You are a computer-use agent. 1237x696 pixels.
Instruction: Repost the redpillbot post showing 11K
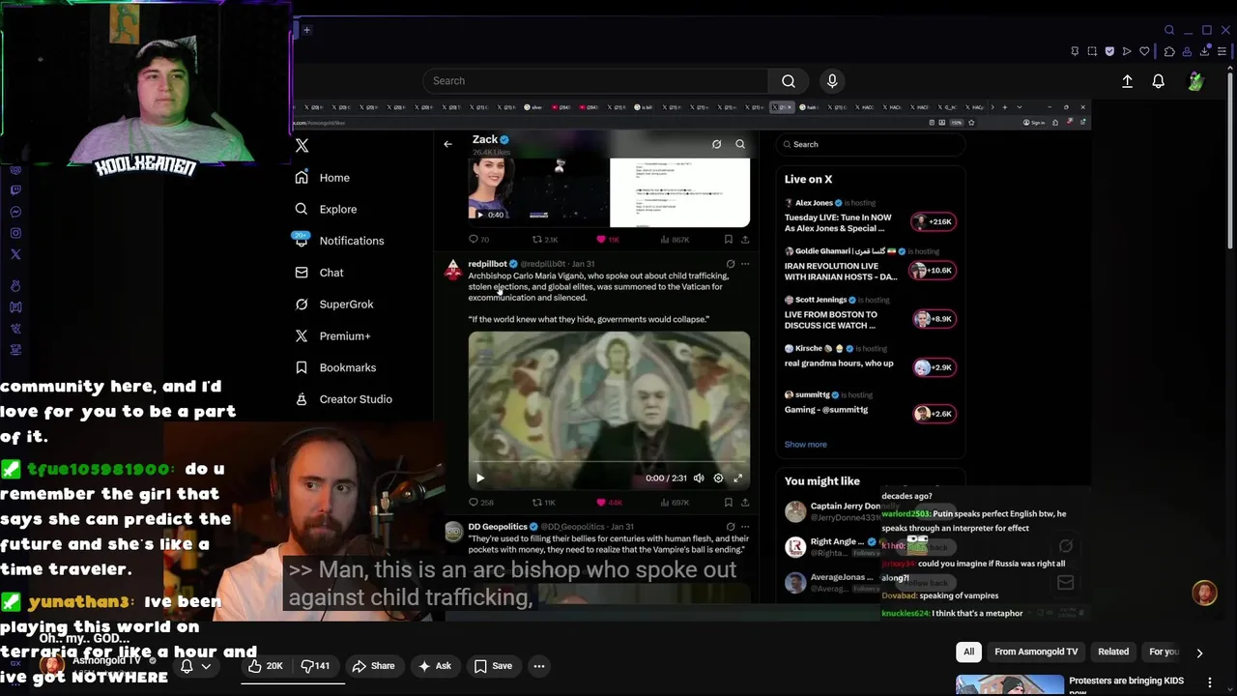click(x=544, y=503)
